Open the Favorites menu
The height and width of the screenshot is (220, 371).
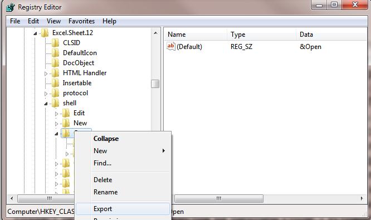click(82, 21)
